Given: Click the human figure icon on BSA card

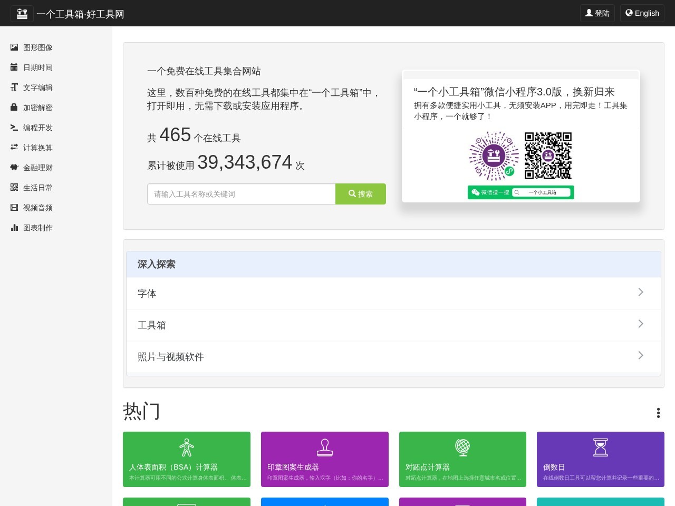Looking at the screenshot, I should coord(187,447).
